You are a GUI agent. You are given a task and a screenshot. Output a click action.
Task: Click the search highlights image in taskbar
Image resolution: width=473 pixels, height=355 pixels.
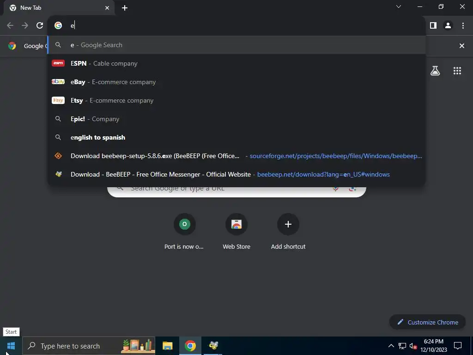click(x=138, y=346)
